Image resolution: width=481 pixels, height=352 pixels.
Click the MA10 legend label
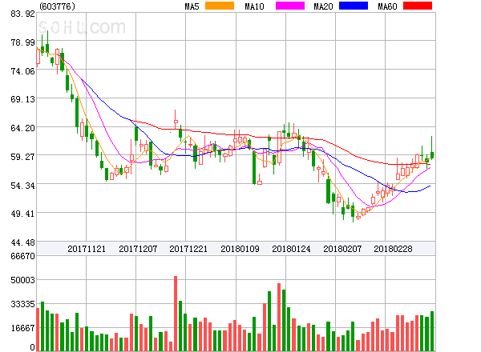tap(254, 6)
